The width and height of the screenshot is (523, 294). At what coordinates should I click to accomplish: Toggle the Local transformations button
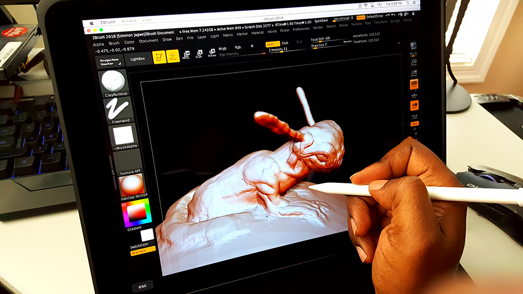pos(414,106)
